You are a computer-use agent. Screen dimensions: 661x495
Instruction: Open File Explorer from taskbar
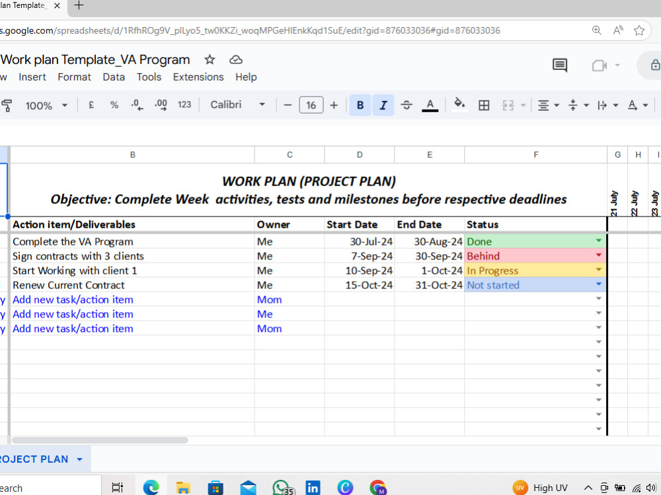click(x=183, y=488)
